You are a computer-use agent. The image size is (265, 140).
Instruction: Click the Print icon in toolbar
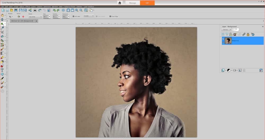coord(35,10)
